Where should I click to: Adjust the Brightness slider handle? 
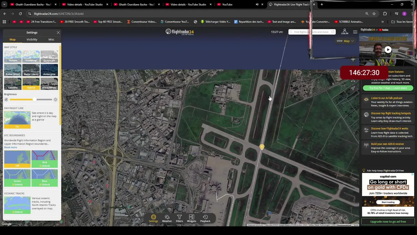click(x=35, y=99)
